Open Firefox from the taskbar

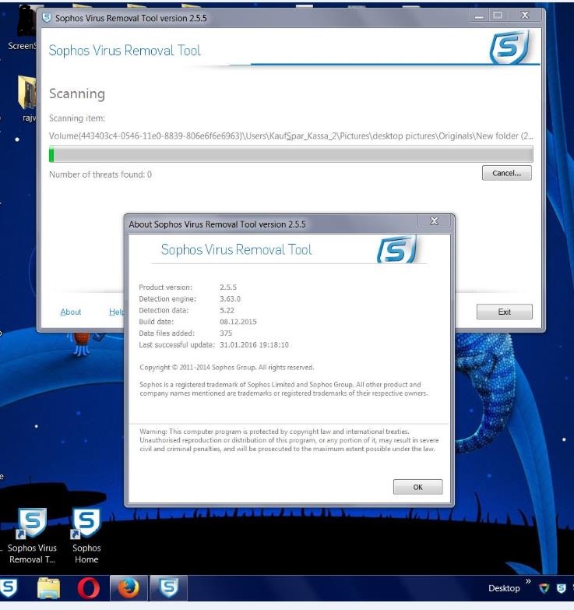point(129,588)
